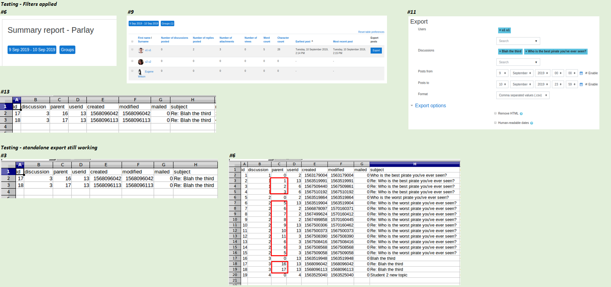Screen dimensions: 611x287
Task: Sort table by Number of attachments
Action: [x=227, y=39]
